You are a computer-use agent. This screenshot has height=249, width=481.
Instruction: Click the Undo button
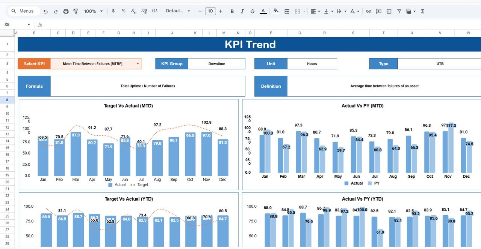pos(45,11)
